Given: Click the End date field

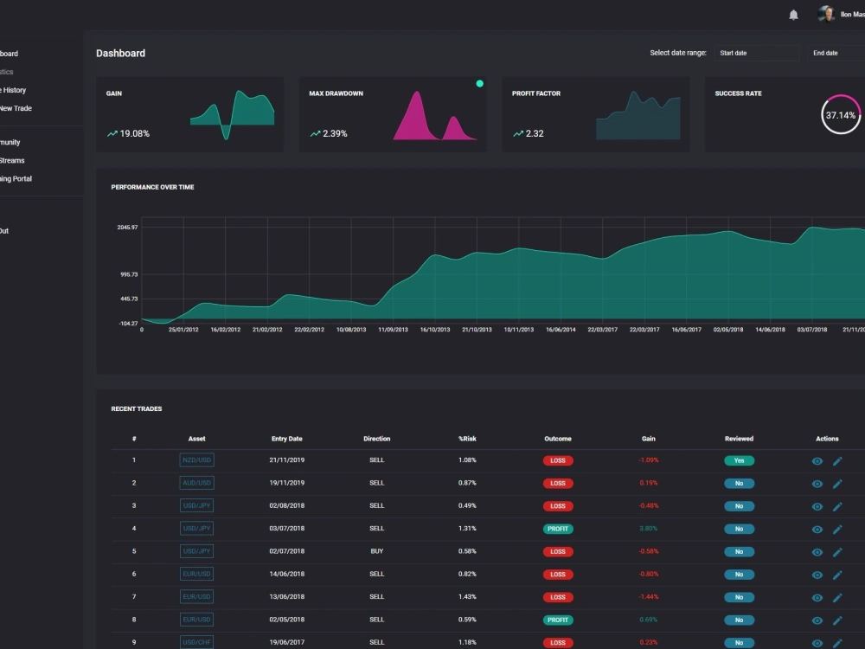Looking at the screenshot, I should pyautogui.click(x=836, y=53).
